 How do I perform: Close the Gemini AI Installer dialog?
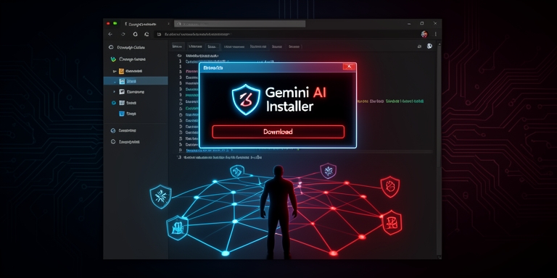[x=350, y=67]
